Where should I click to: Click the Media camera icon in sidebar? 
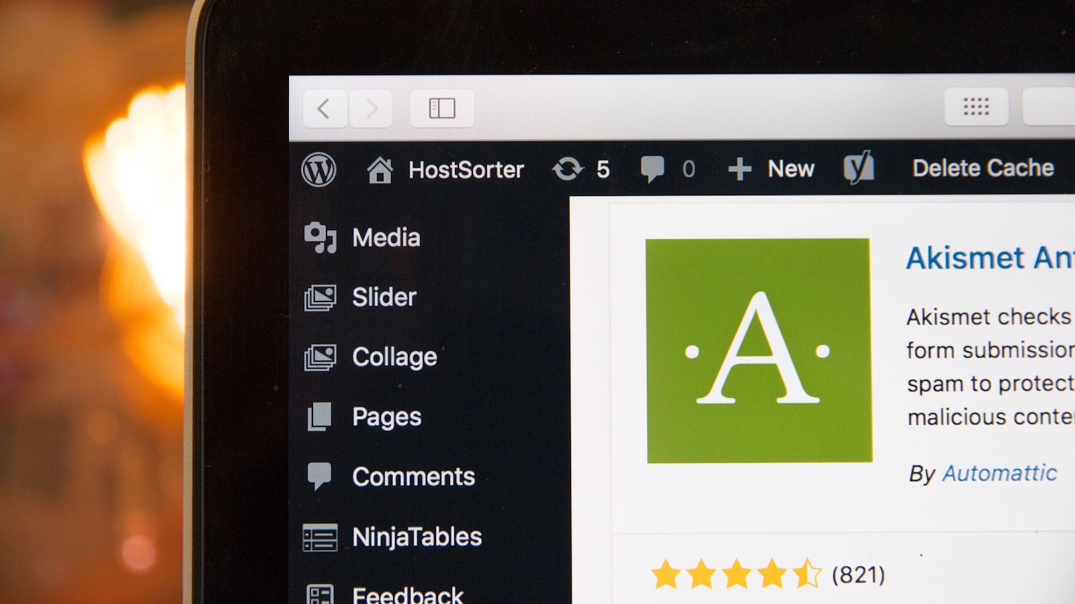click(x=320, y=238)
